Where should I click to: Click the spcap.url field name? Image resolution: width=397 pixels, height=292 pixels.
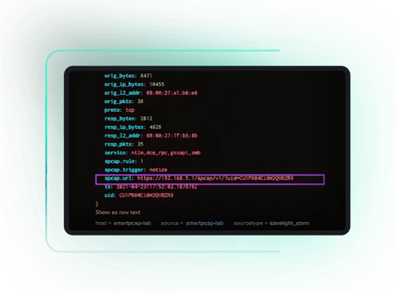pos(118,178)
